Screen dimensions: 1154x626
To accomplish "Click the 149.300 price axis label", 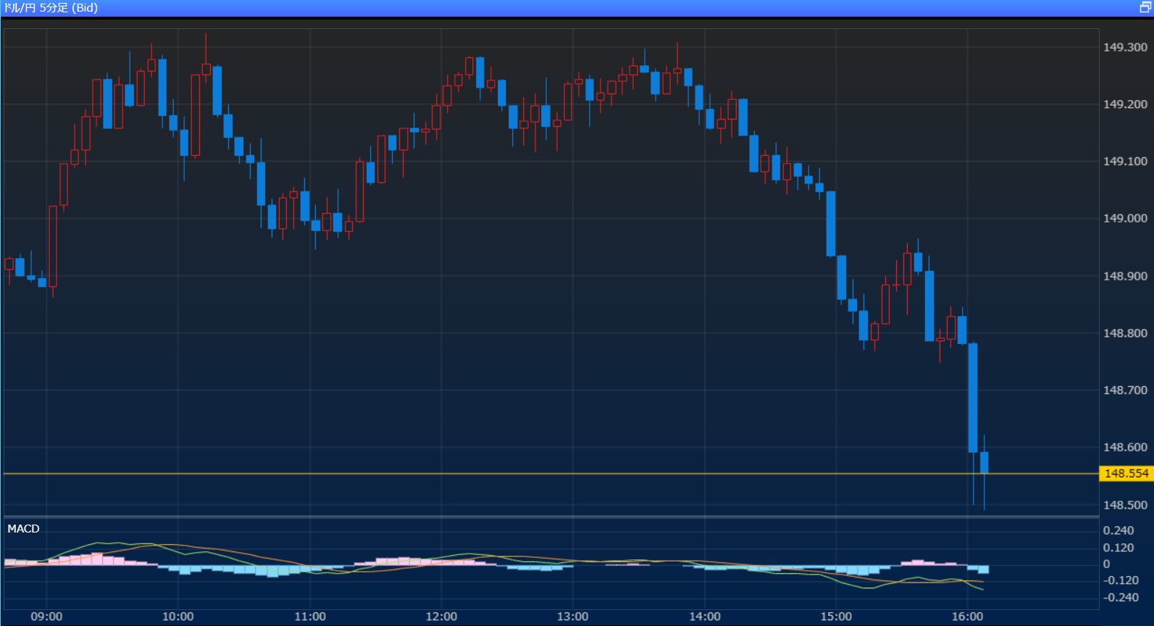I will [x=1125, y=47].
